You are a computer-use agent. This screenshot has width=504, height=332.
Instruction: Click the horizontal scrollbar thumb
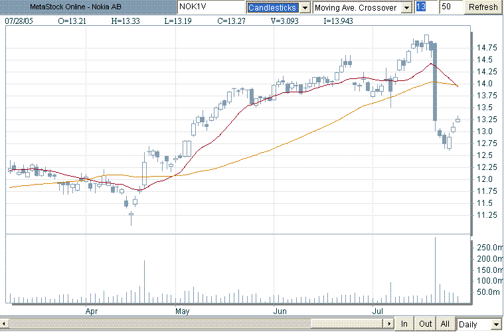(347, 323)
